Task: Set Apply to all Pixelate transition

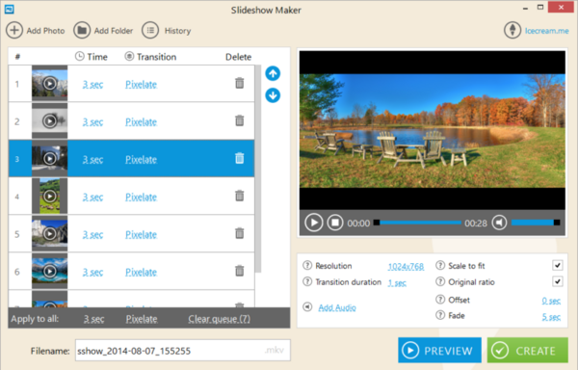Action: coord(142,319)
